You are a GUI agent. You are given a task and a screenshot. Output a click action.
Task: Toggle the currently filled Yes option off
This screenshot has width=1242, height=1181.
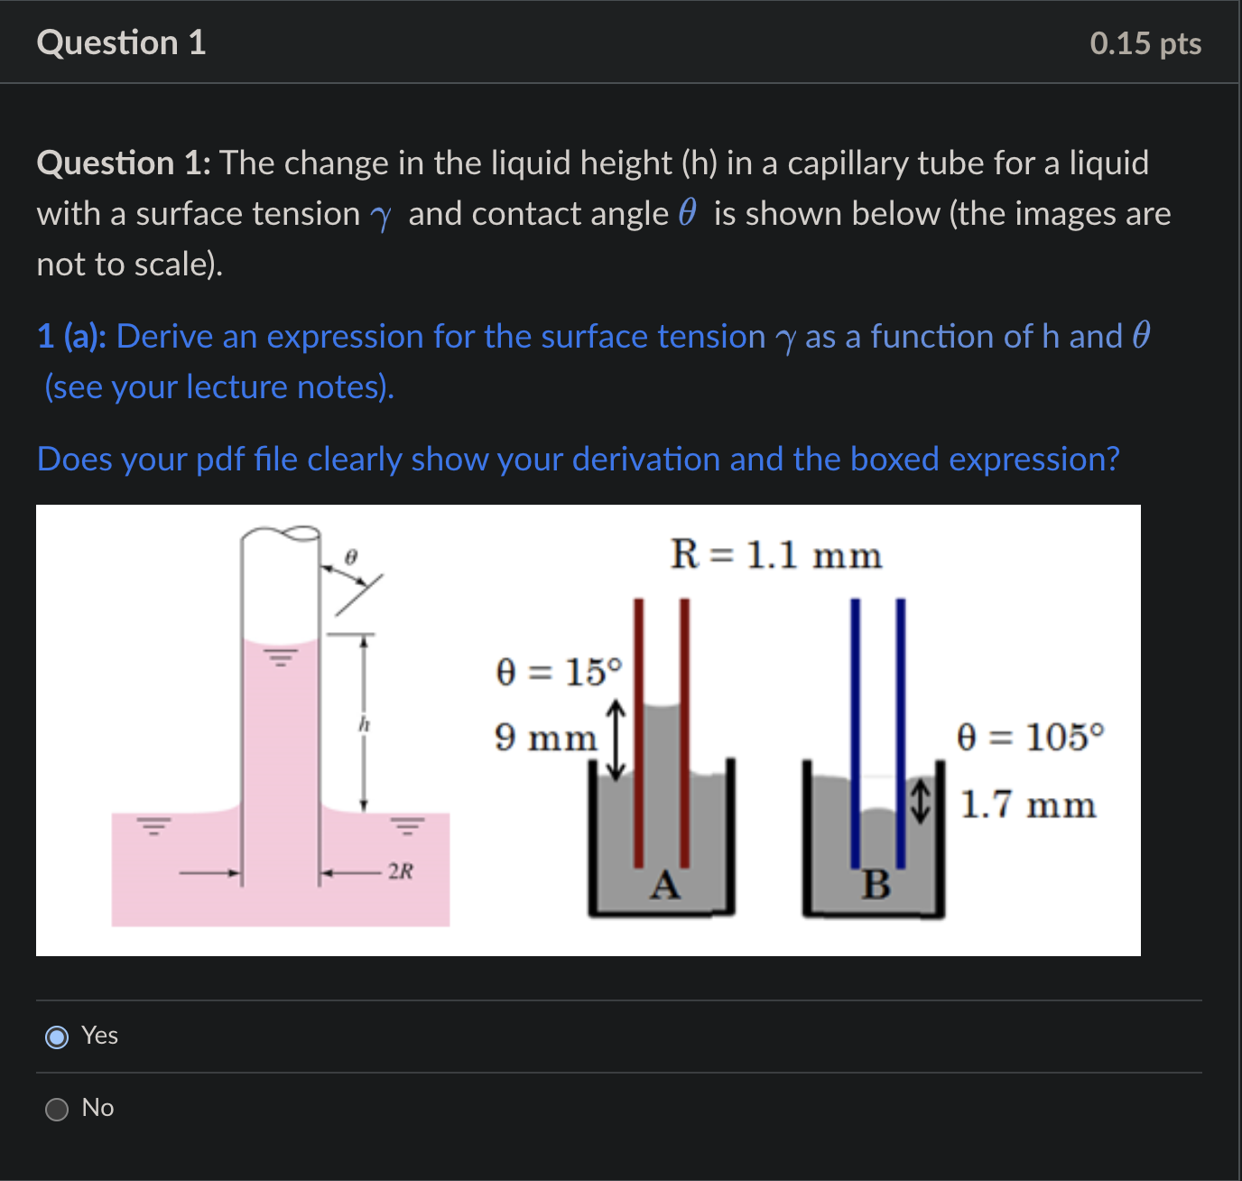point(58,1037)
